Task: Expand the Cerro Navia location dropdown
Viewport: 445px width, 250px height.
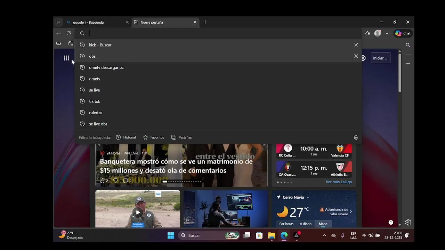Action: coord(308,197)
